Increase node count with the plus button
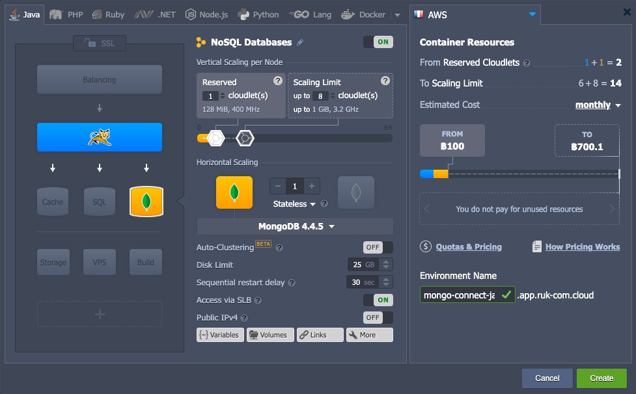Viewport: 636px width, 394px height. [x=312, y=186]
